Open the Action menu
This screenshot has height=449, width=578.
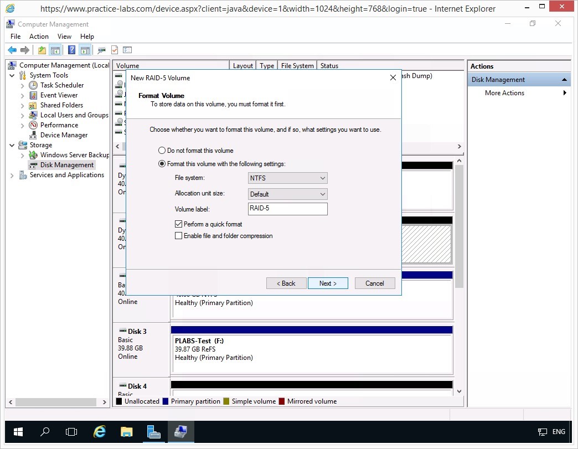(x=39, y=37)
